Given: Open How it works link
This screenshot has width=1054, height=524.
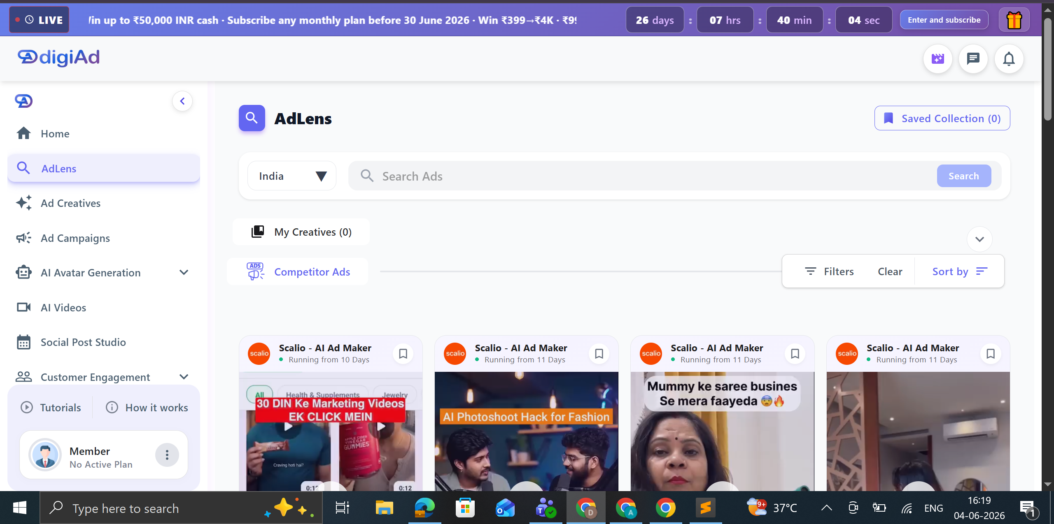Looking at the screenshot, I should pyautogui.click(x=147, y=408).
